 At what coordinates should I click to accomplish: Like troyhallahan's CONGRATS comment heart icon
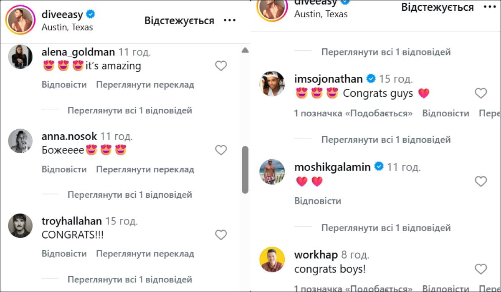click(x=221, y=235)
